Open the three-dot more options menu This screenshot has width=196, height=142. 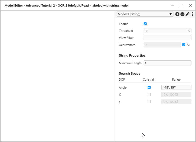tap(192, 14)
